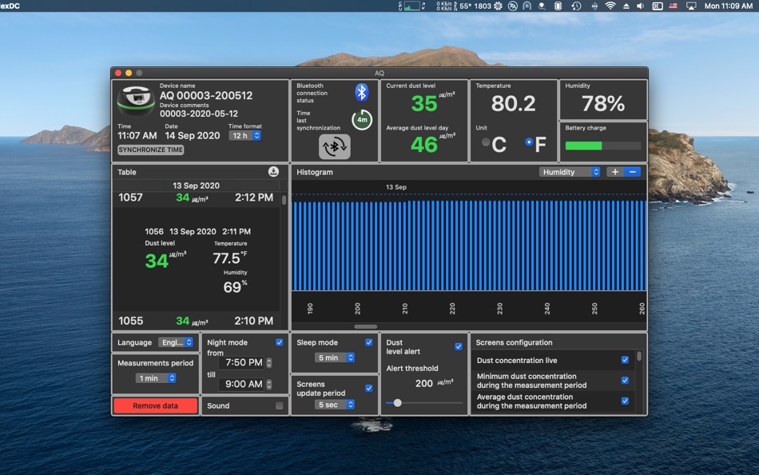Zoom out histogram with minus button
The height and width of the screenshot is (475, 759).
pyautogui.click(x=632, y=172)
